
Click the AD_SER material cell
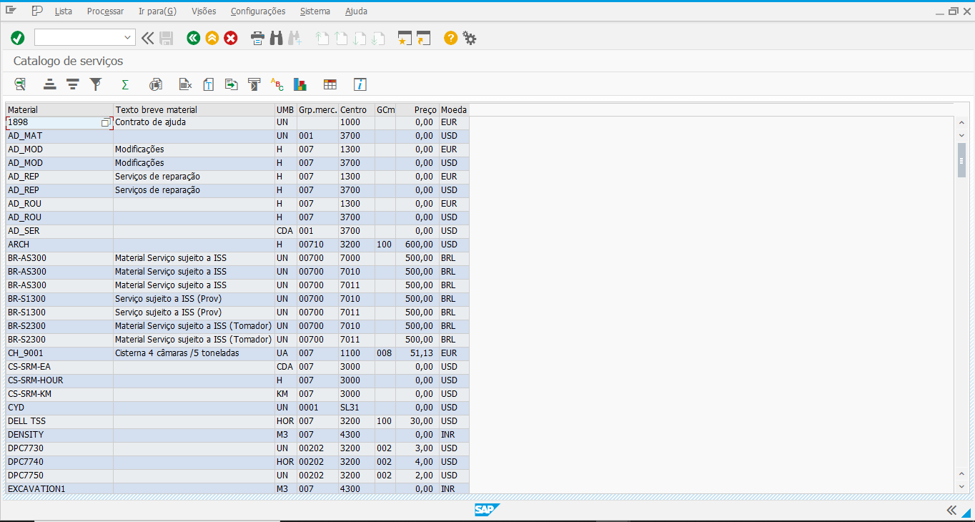[x=59, y=231]
